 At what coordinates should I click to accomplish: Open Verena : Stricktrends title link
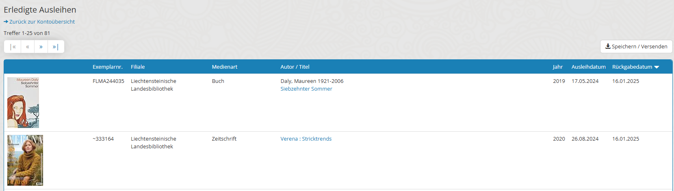306,139
